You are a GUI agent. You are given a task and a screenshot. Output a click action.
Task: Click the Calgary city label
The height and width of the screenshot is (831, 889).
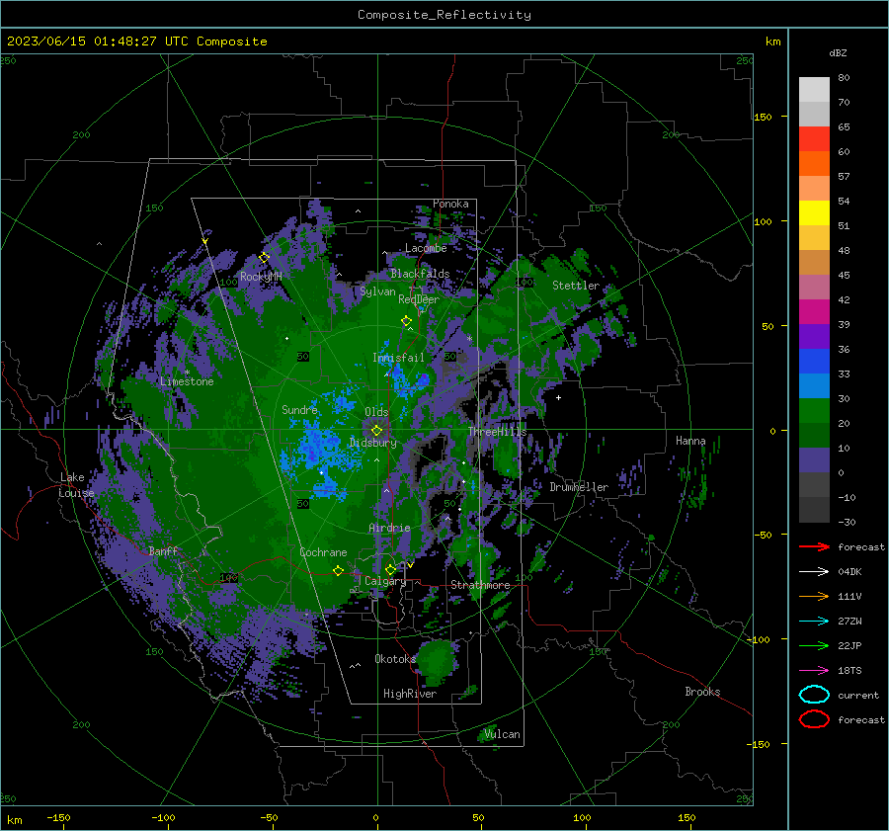tap(385, 581)
